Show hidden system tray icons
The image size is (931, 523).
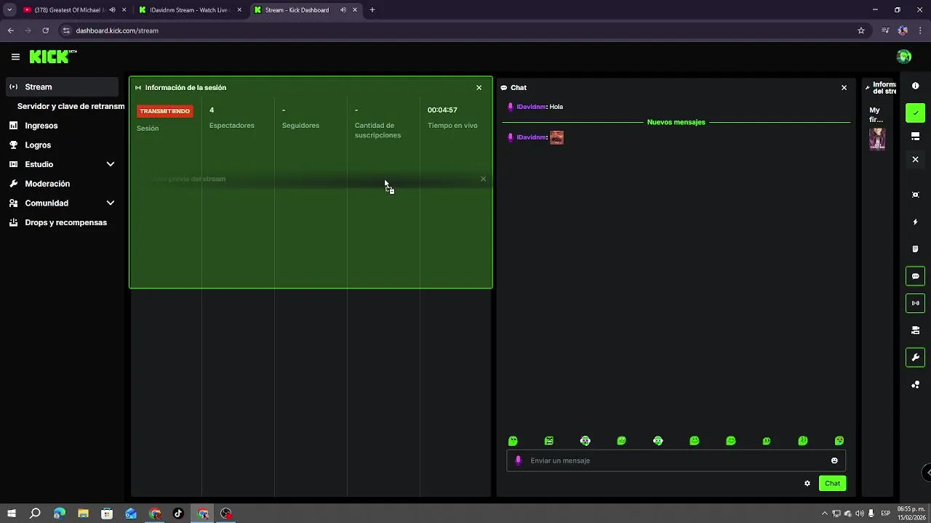[x=825, y=514]
